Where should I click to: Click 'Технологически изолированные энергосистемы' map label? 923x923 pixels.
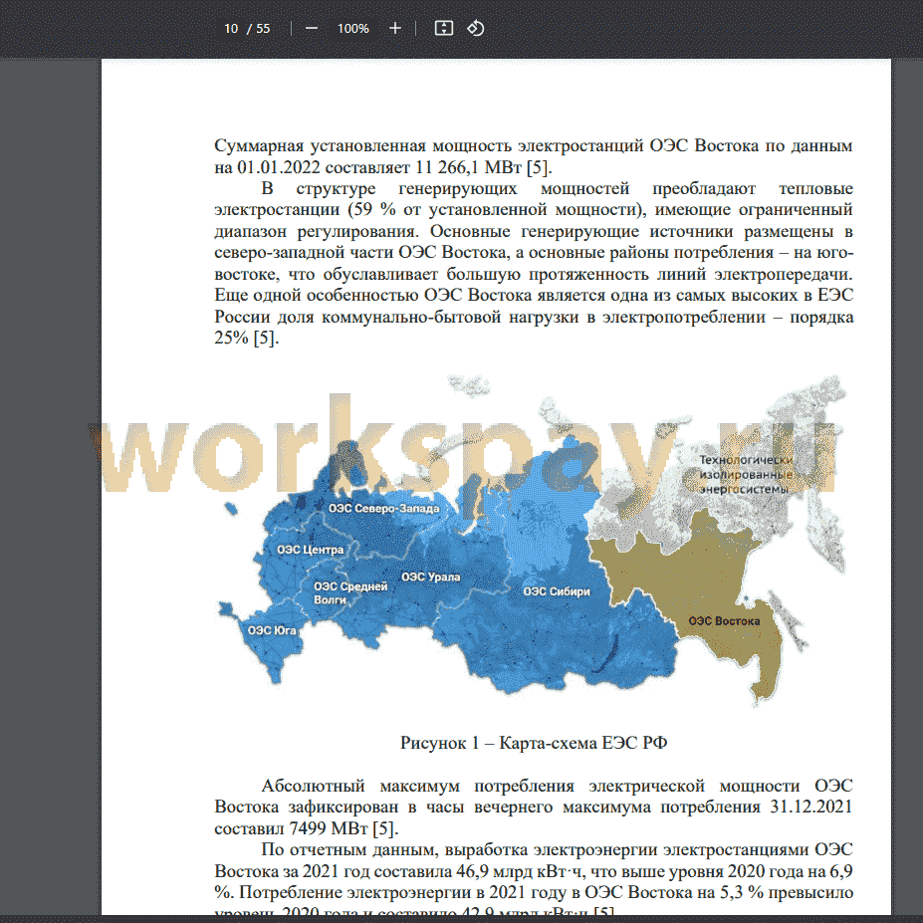[x=746, y=475]
